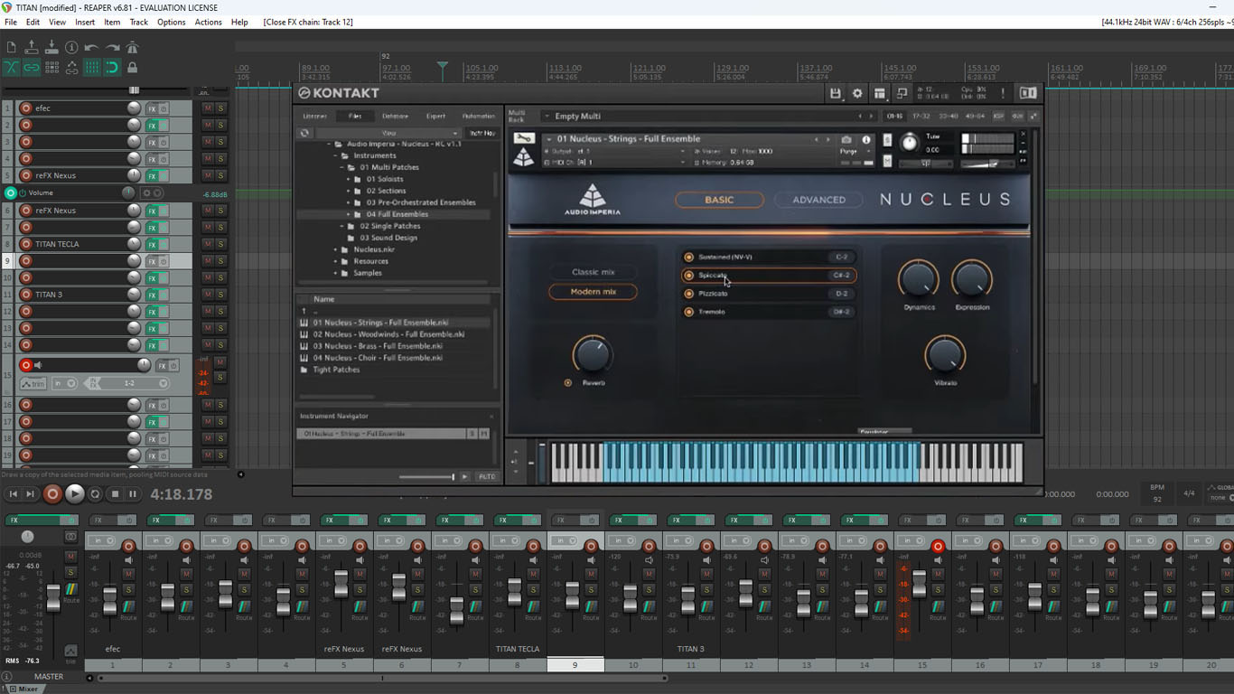Open 02 Nucleus - Woodwinds - Full Ensemble.nki

(388, 334)
